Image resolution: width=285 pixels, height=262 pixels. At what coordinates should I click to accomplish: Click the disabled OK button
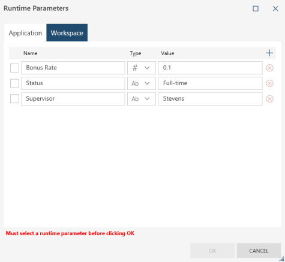coord(212,251)
